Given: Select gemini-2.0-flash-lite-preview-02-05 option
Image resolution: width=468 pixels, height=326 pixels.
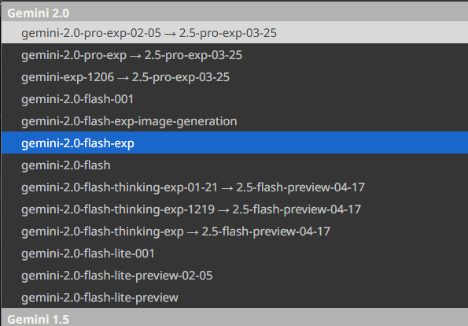Looking at the screenshot, I should pos(234,275).
